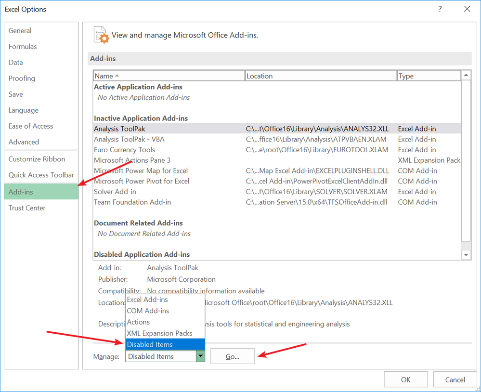481x392 pixels.
Task: Click the Manage combo box field
Action: tap(161, 356)
